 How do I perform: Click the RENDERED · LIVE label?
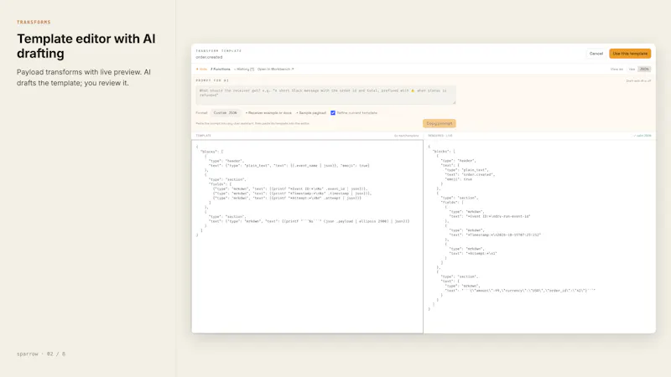click(440, 136)
